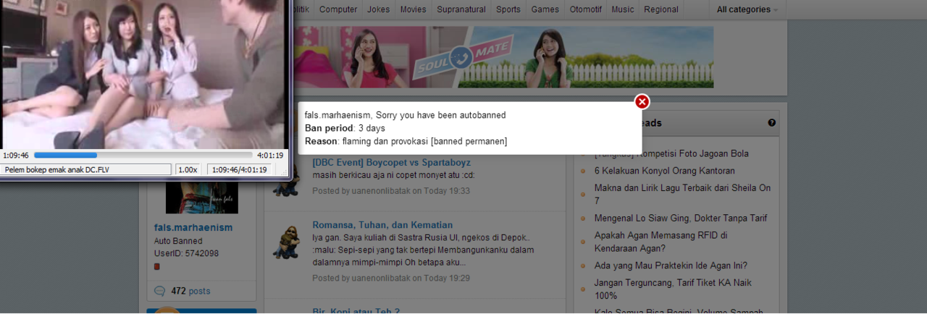This screenshot has width=927, height=314.
Task: Open the Games category
Action: click(x=545, y=9)
